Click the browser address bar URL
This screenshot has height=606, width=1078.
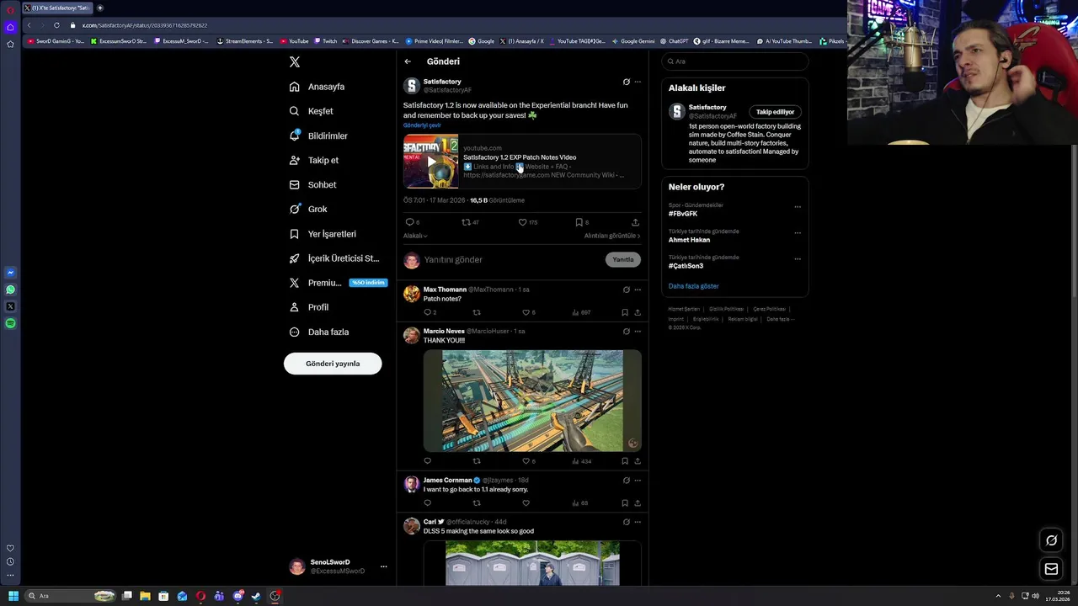coord(145,25)
